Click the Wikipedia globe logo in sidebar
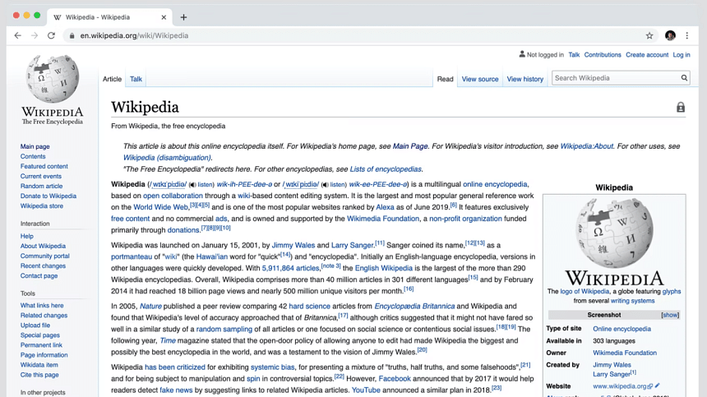The width and height of the screenshot is (707, 397). click(x=53, y=80)
